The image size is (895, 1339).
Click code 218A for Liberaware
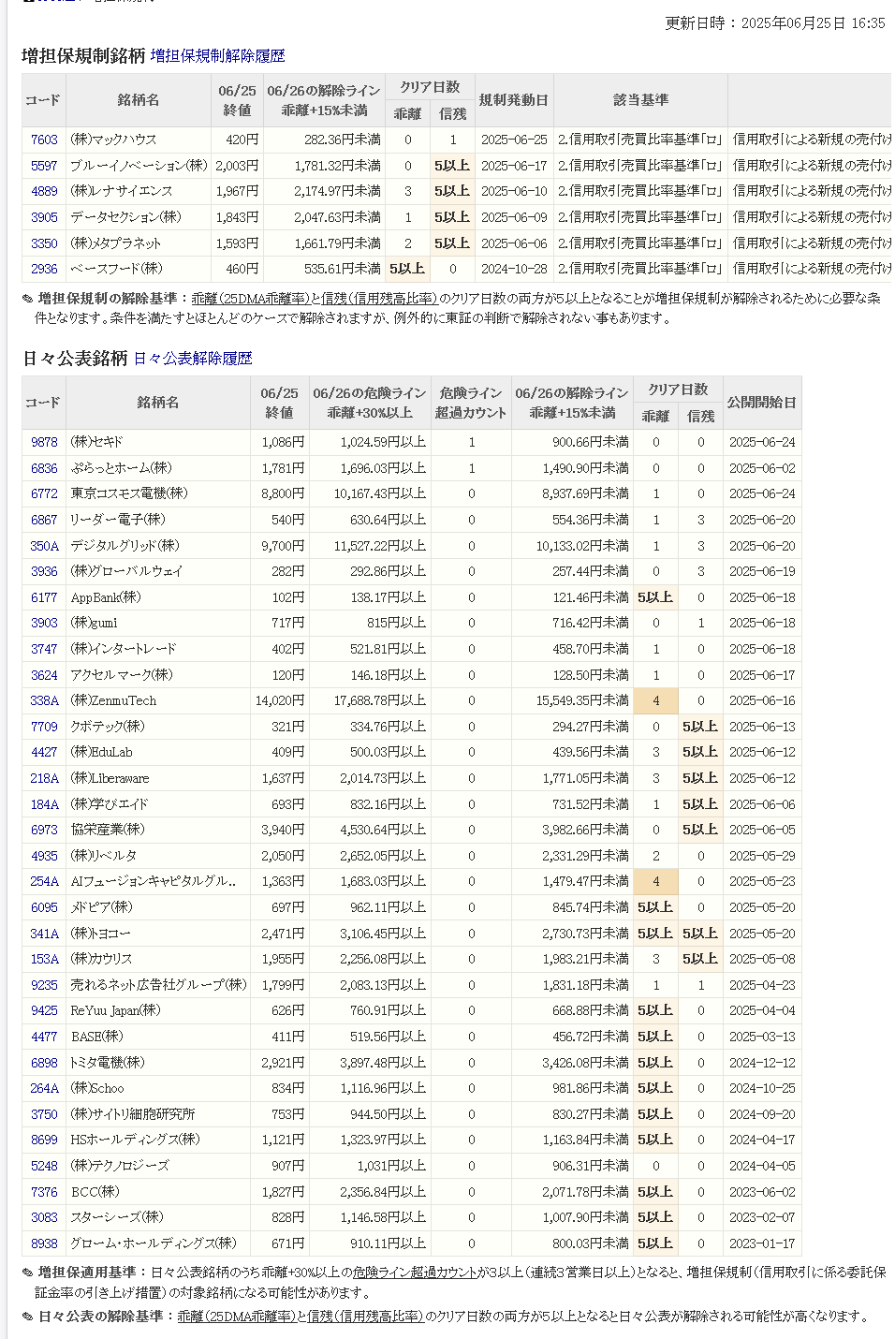click(44, 778)
